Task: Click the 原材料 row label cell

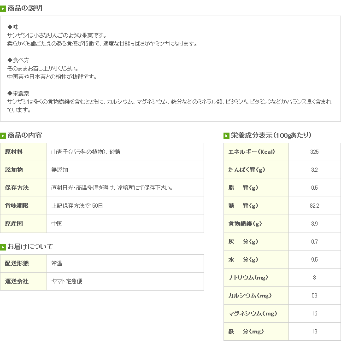Action: coord(24,152)
